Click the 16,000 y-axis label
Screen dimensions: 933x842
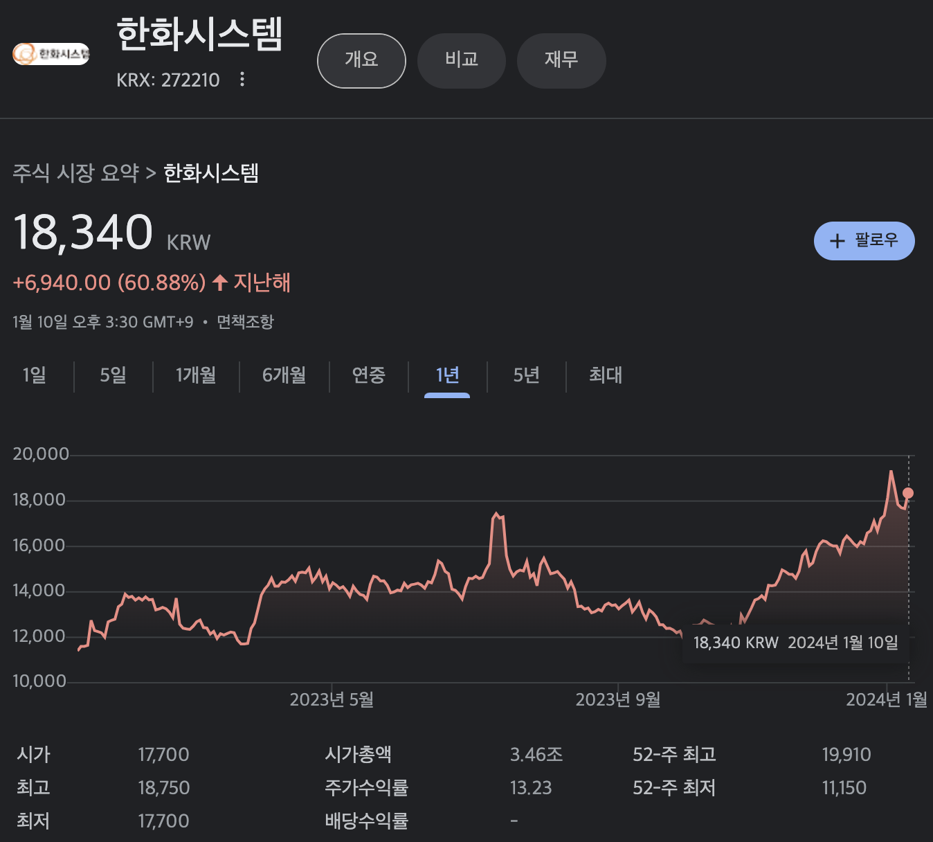click(x=39, y=546)
